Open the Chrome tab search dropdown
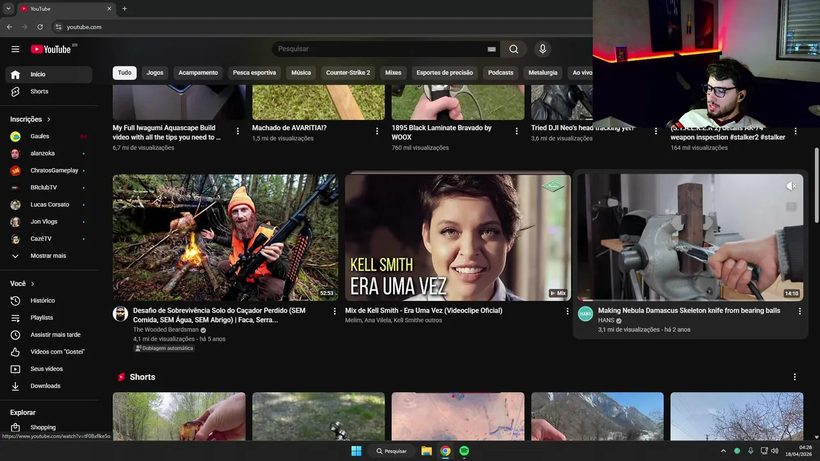The height and width of the screenshot is (461, 820). click(x=8, y=9)
